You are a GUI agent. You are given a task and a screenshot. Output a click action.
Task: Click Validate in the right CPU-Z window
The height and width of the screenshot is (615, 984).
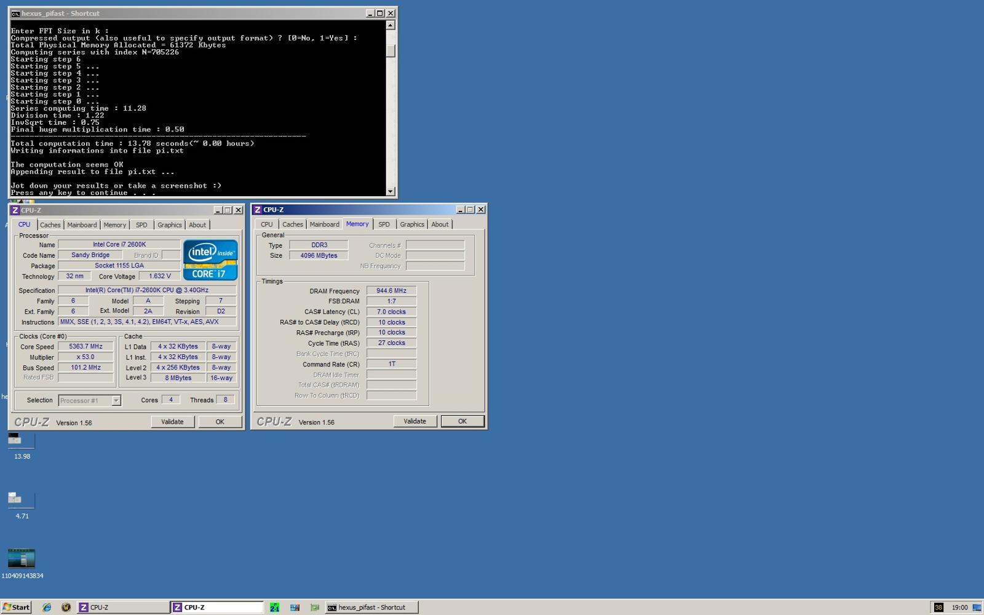415,421
